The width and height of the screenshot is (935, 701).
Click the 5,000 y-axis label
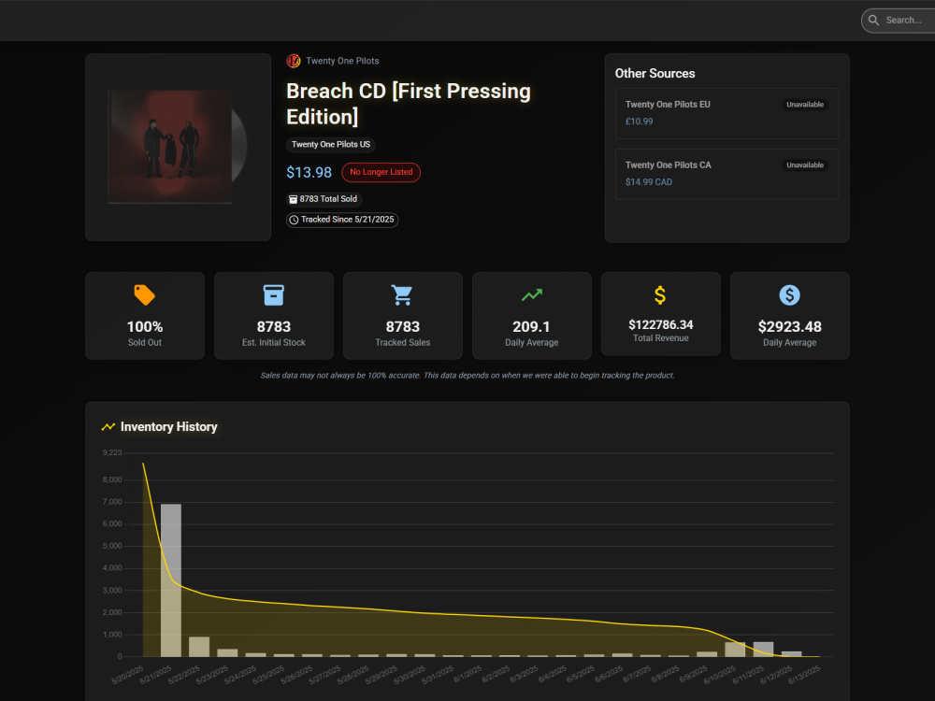point(112,546)
